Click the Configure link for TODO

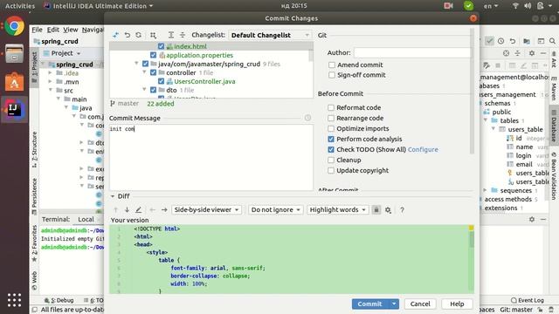(423, 149)
